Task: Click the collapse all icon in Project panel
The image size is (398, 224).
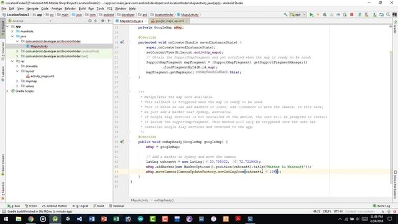Action: (96, 21)
